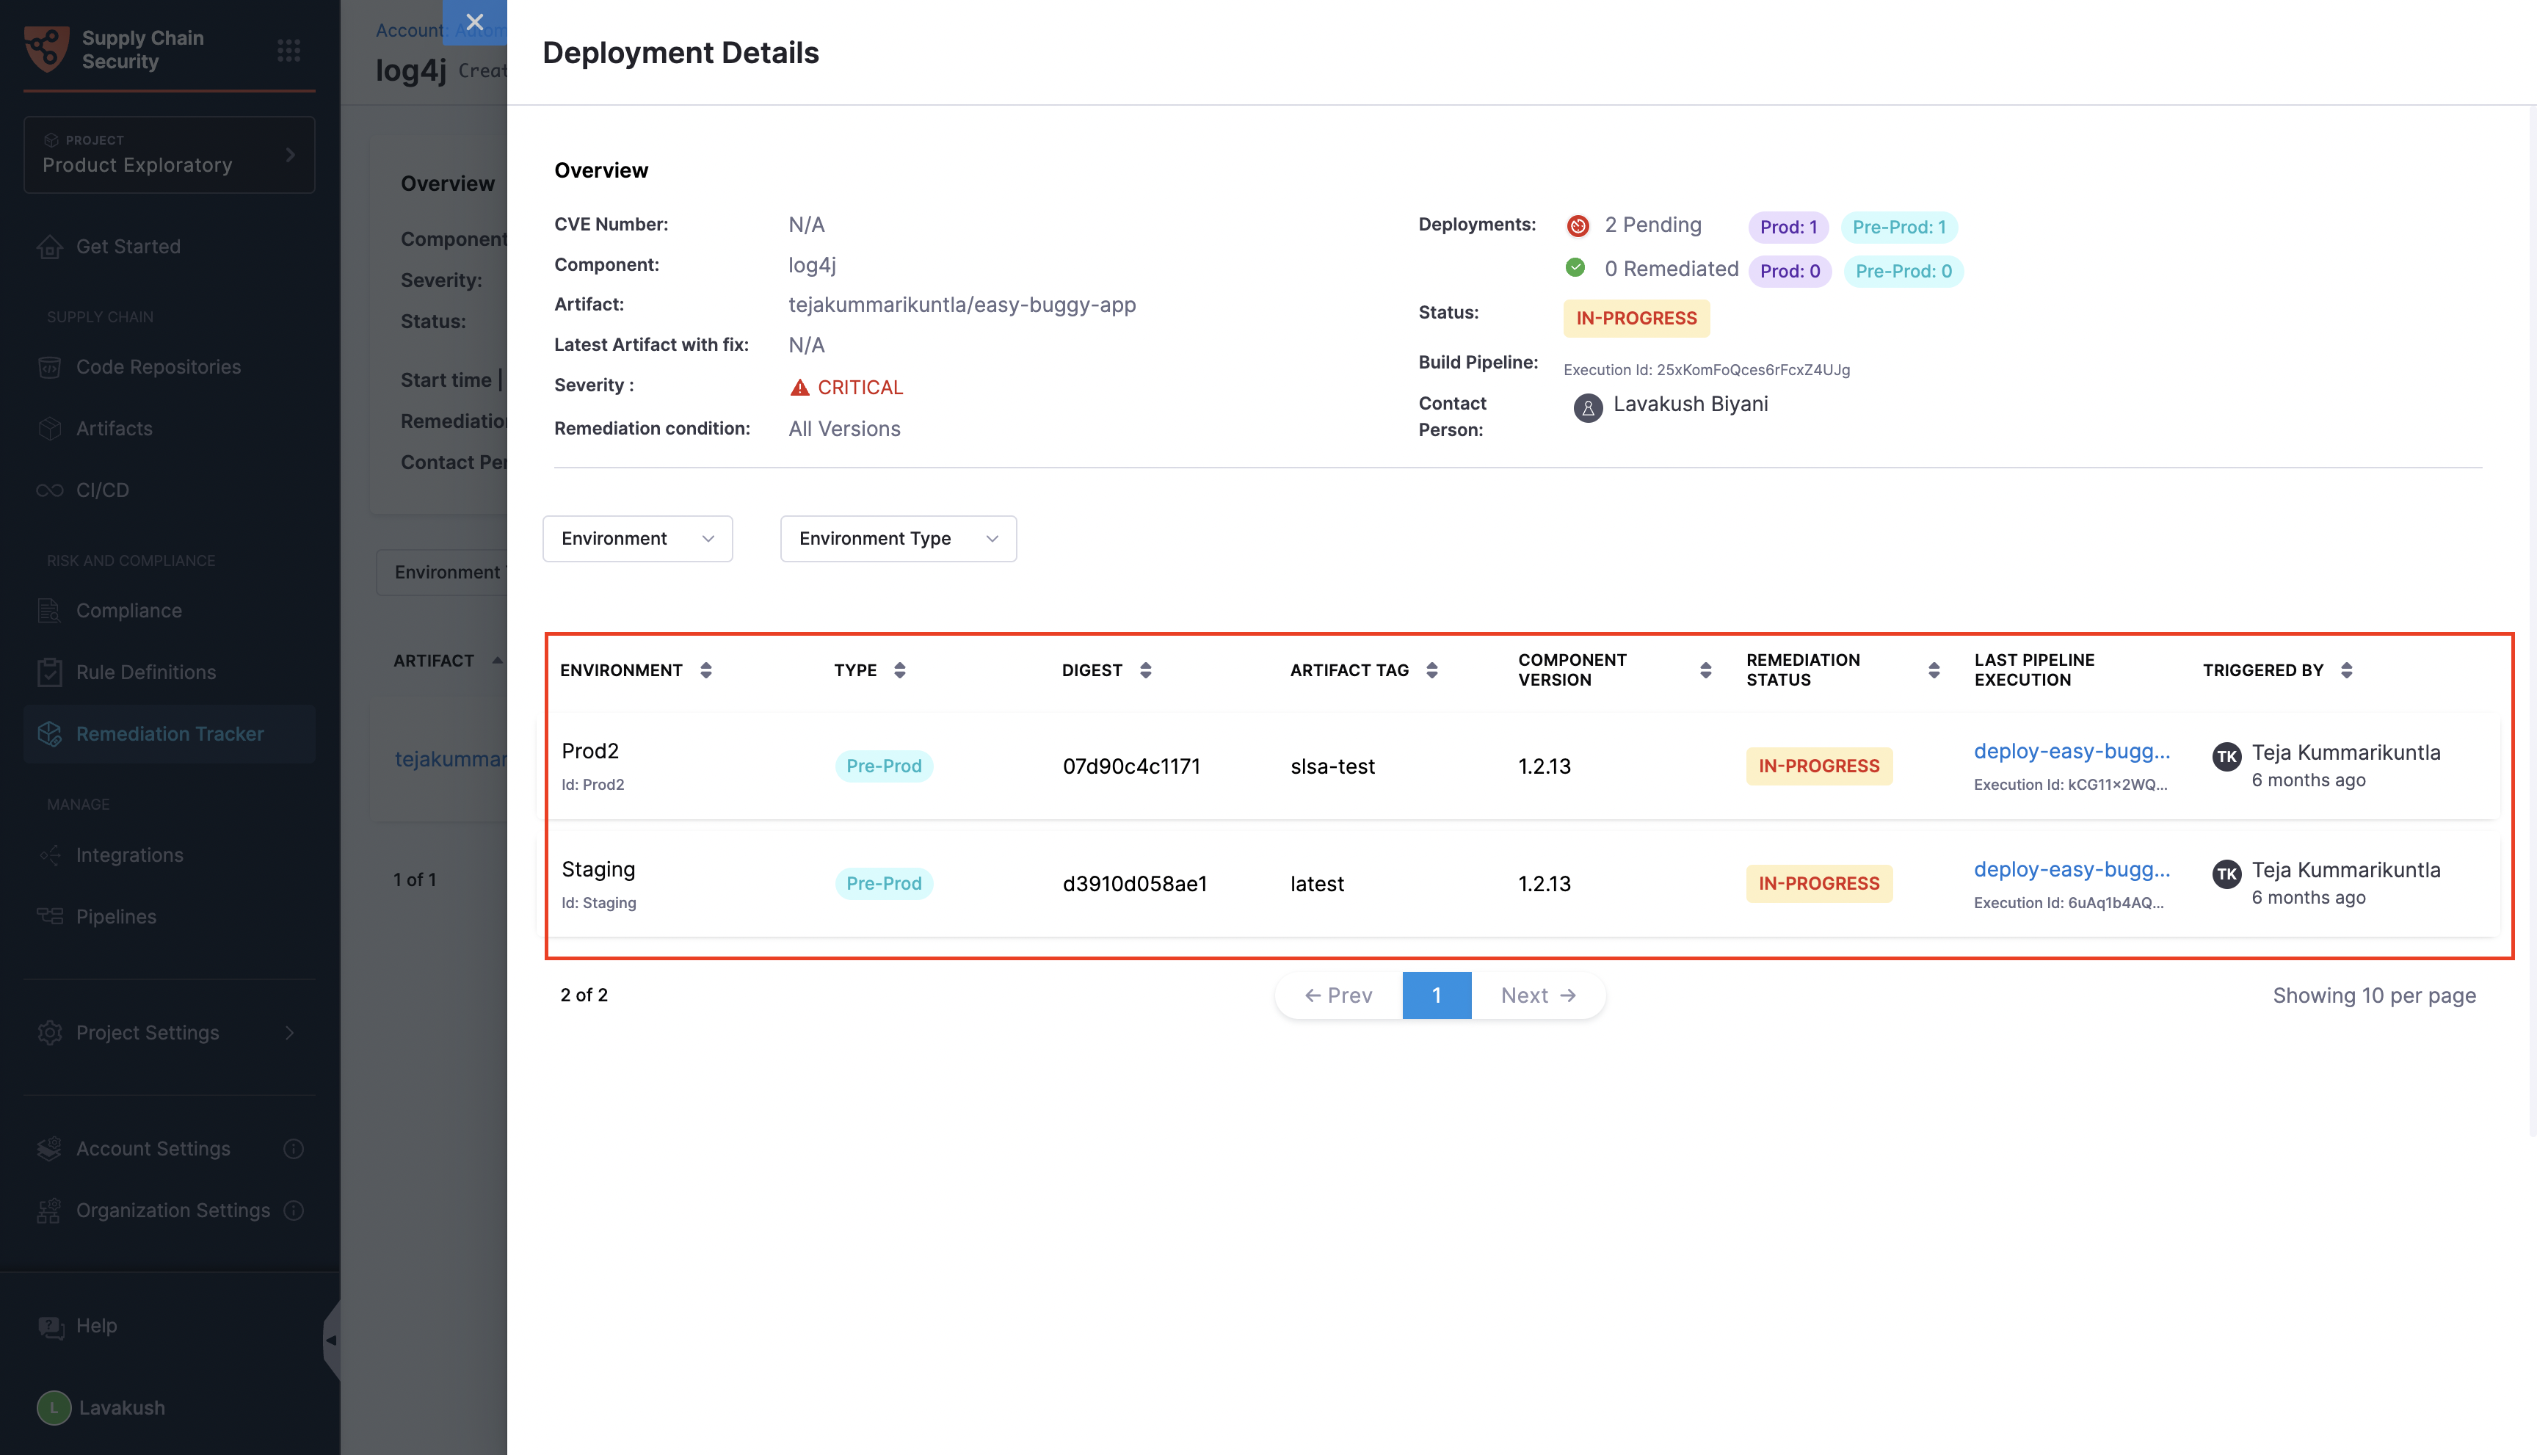The height and width of the screenshot is (1455, 2537).
Task: Click the module switcher grid icon
Action: pyautogui.click(x=288, y=50)
